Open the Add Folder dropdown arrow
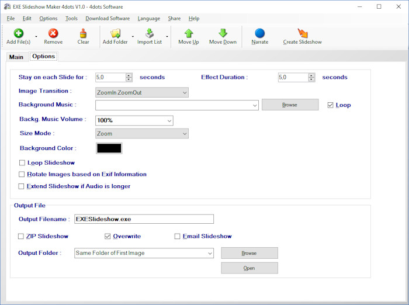The width and height of the screenshot is (409, 305). tap(133, 37)
